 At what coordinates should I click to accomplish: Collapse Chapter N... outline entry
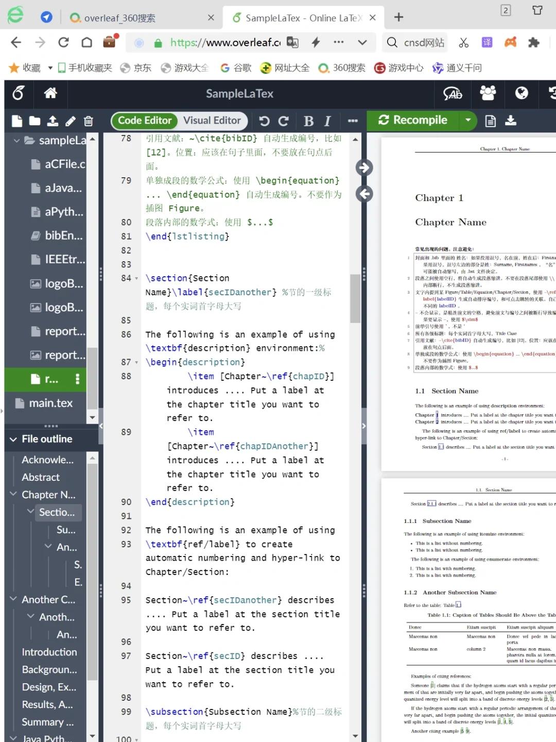[x=13, y=495]
